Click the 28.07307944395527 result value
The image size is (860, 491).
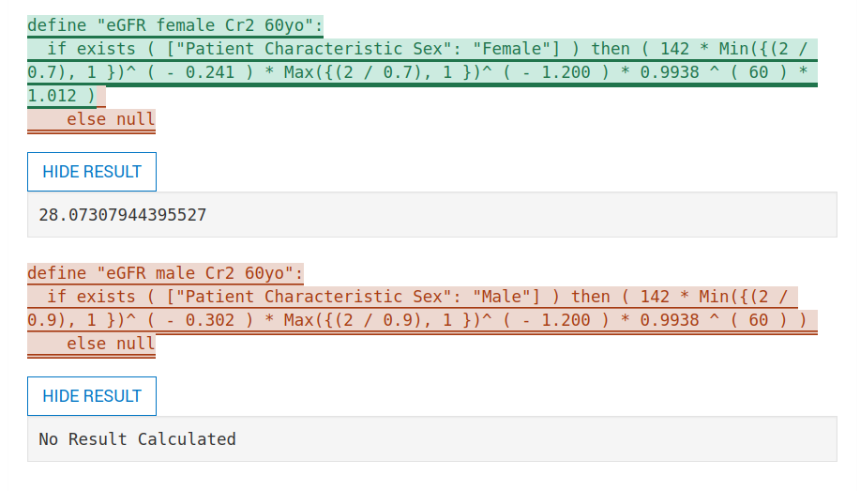tap(122, 215)
